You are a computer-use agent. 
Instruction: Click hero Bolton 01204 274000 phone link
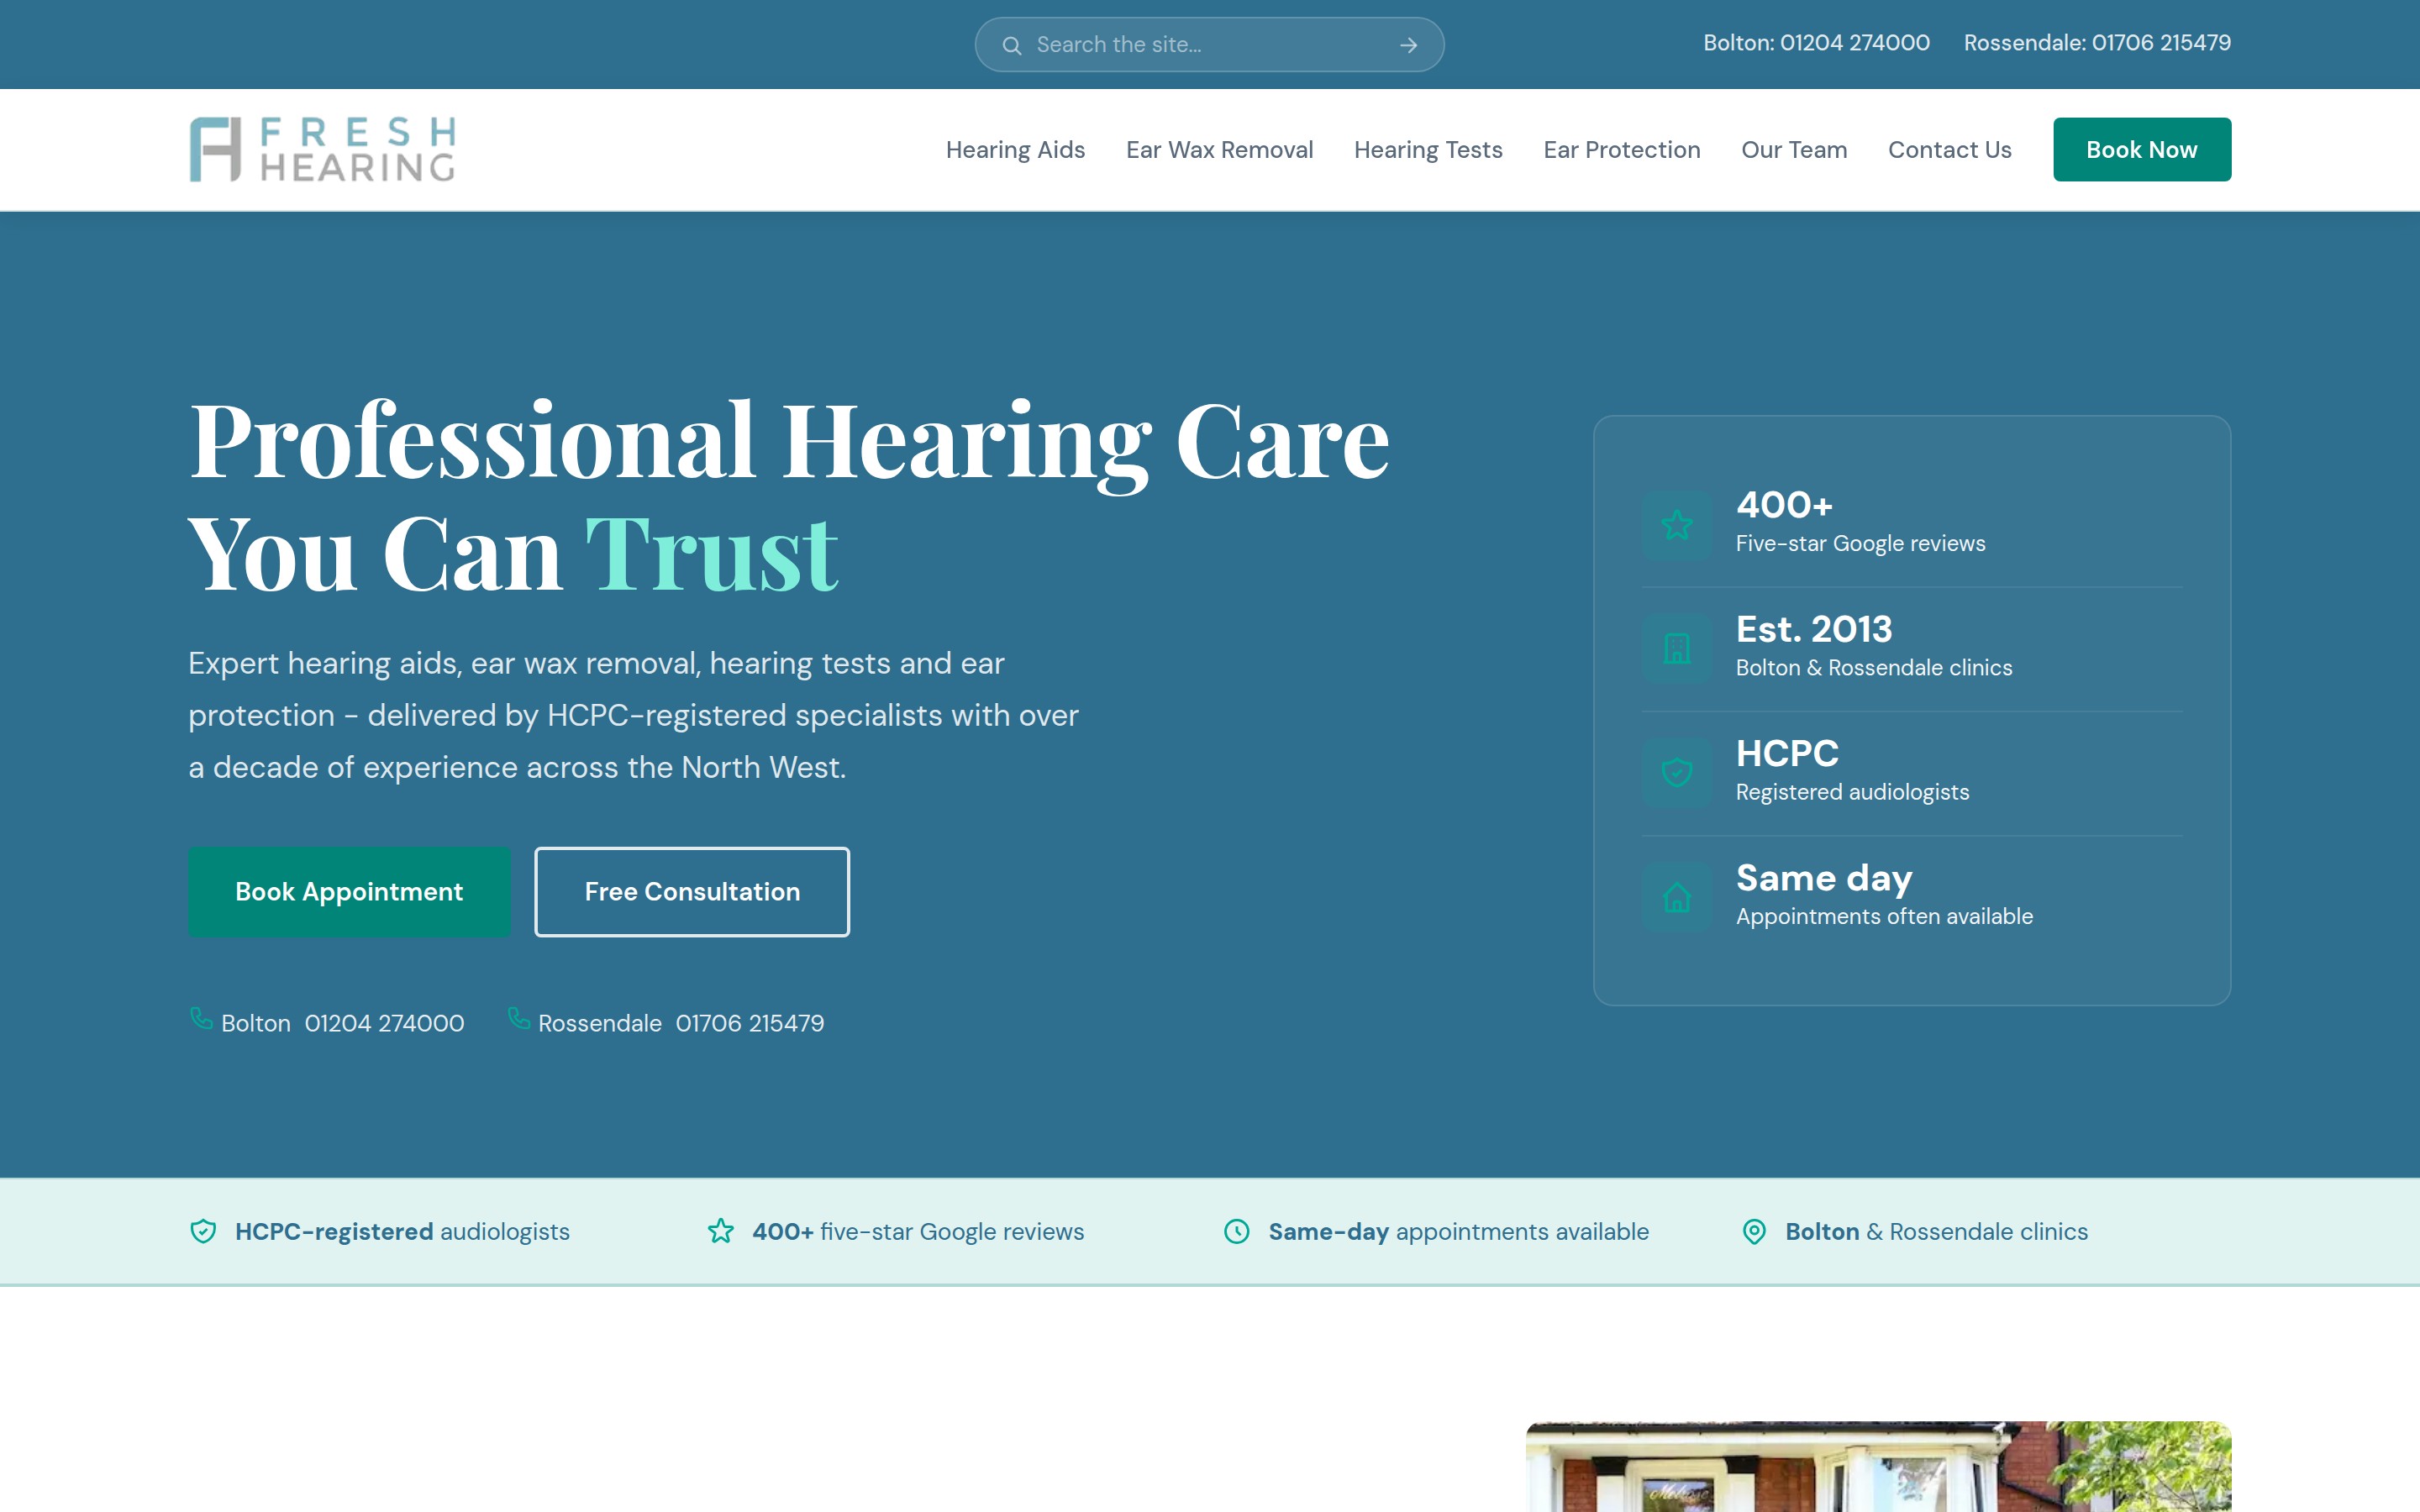pyautogui.click(x=327, y=1022)
